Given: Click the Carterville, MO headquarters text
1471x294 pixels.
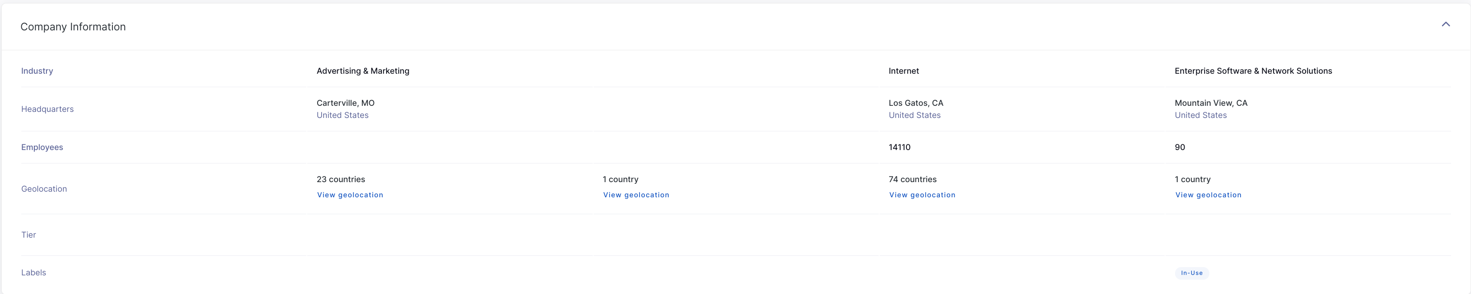Looking at the screenshot, I should coord(345,103).
